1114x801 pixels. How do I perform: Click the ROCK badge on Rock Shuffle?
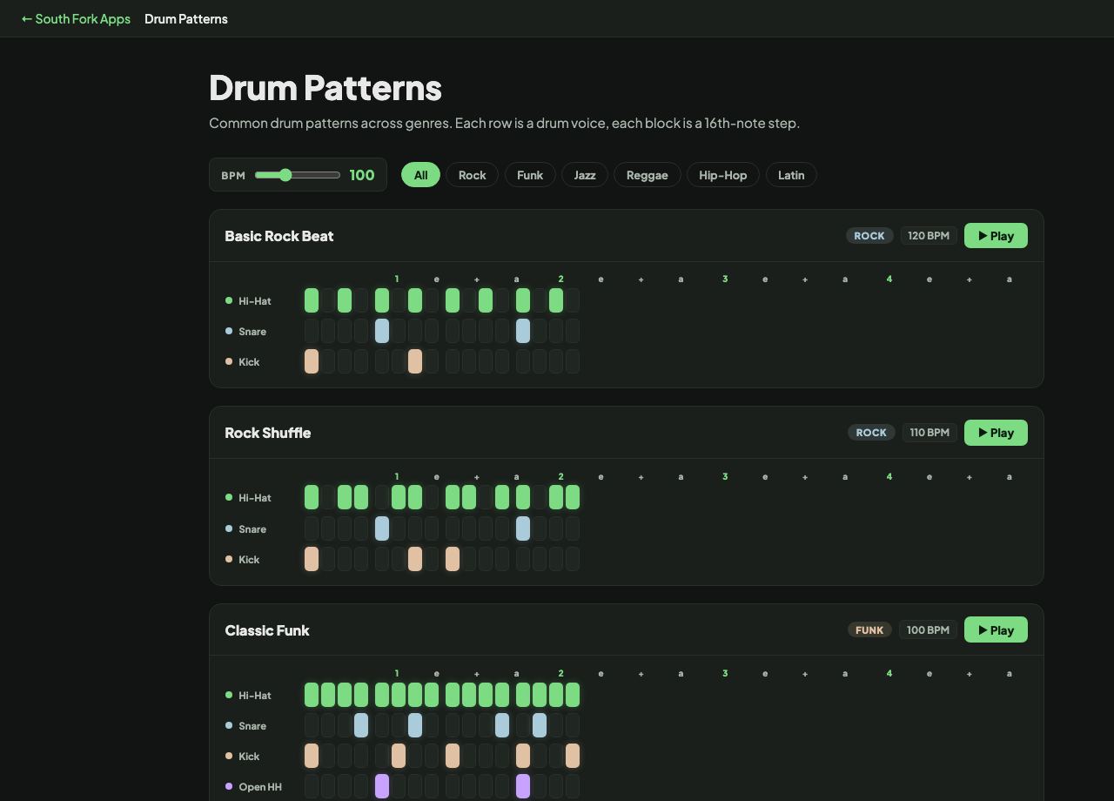click(871, 433)
